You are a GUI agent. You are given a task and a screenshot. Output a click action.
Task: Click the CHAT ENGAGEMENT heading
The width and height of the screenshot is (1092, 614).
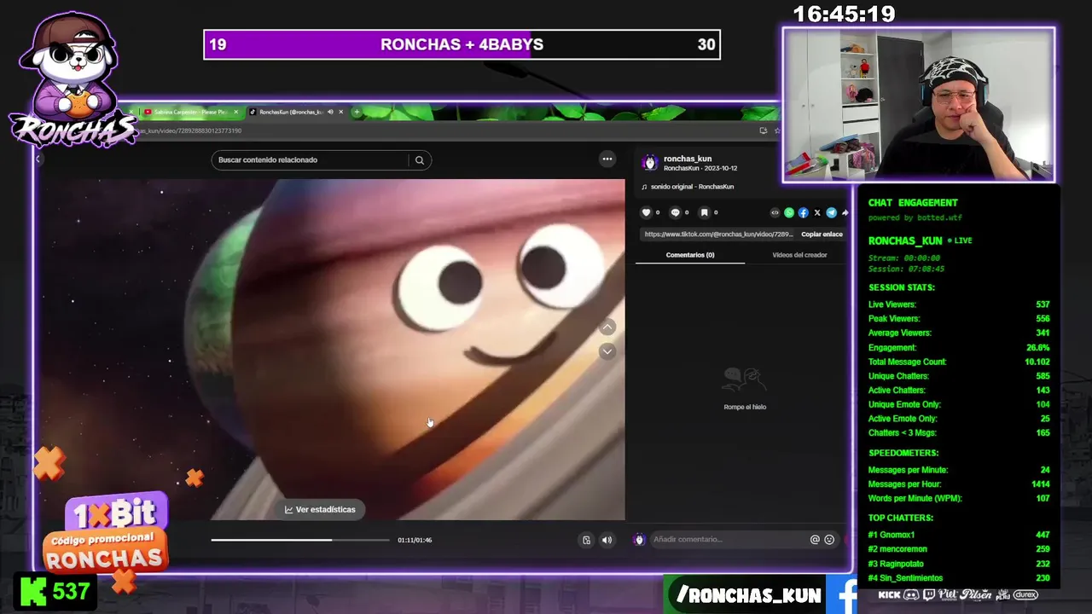[913, 203]
